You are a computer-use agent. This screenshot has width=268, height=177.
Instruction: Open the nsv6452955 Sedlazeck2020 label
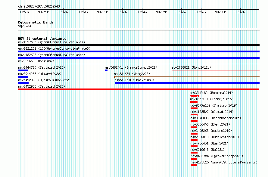point(42,86)
